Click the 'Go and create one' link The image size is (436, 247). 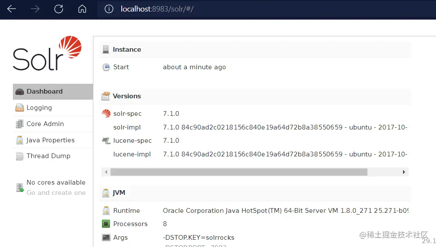coord(56,193)
